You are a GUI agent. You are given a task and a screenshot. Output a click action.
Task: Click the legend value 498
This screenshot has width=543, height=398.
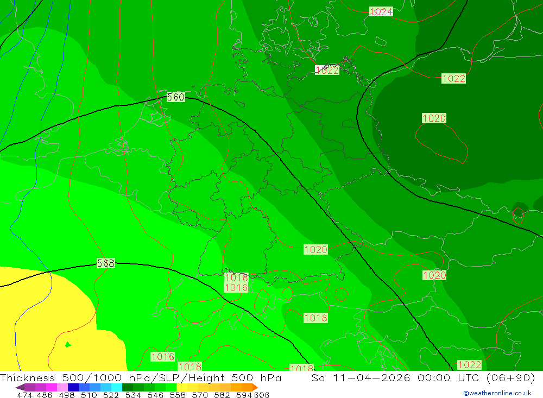pyautogui.click(x=67, y=395)
